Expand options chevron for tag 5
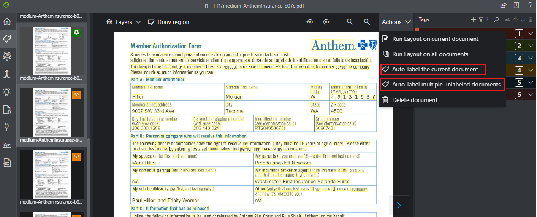The width and height of the screenshot is (537, 217). tap(531, 83)
